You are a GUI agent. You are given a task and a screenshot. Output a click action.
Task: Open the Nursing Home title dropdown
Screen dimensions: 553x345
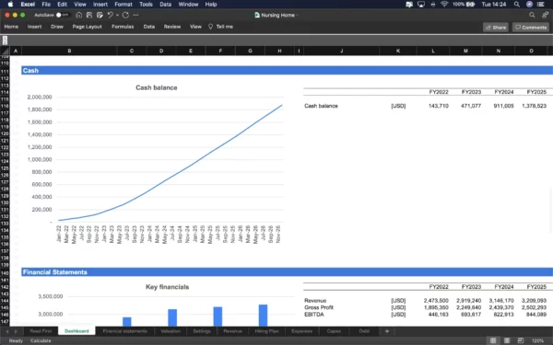point(298,15)
